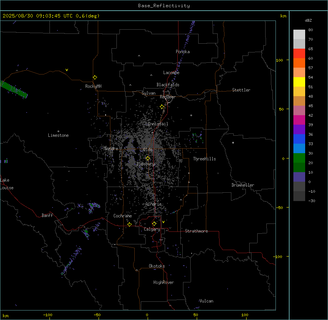The width and height of the screenshot is (328, 320).
Task: Select the RockyMH label
Action: (93, 86)
